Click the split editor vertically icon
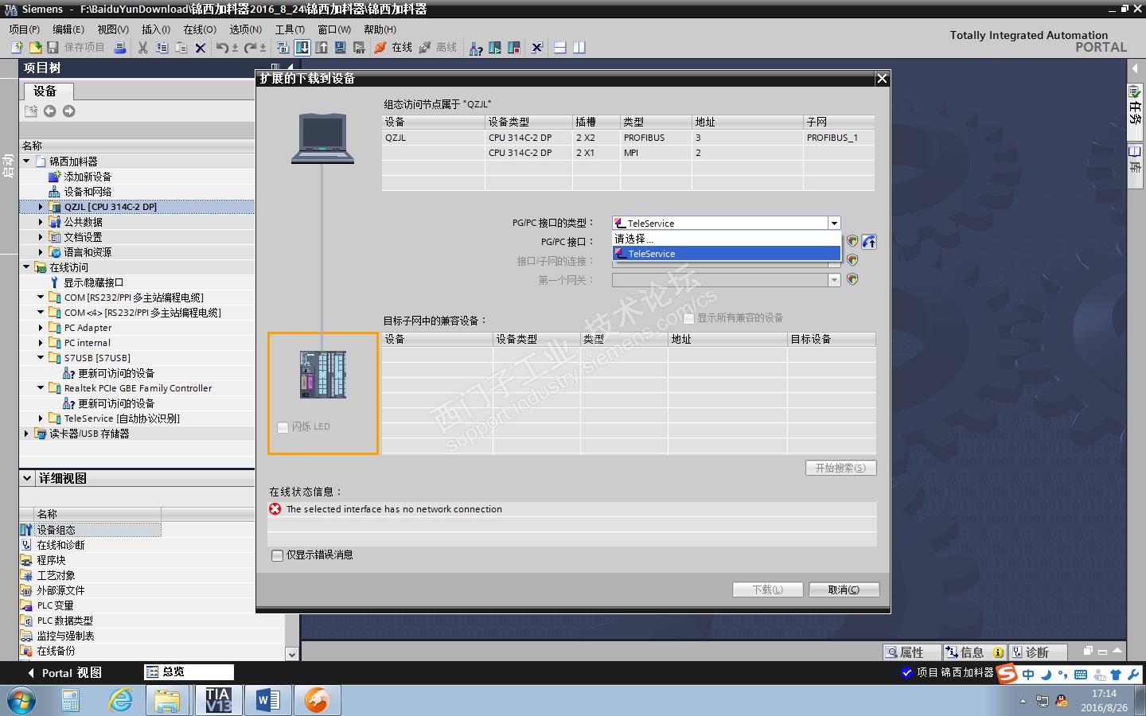The height and width of the screenshot is (716, 1146). [x=579, y=48]
